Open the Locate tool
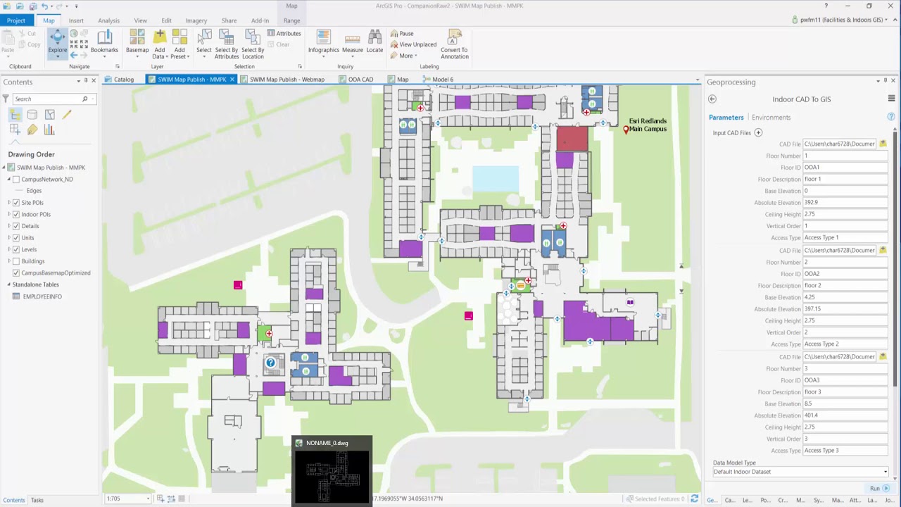This screenshot has height=507, width=901. click(x=375, y=42)
